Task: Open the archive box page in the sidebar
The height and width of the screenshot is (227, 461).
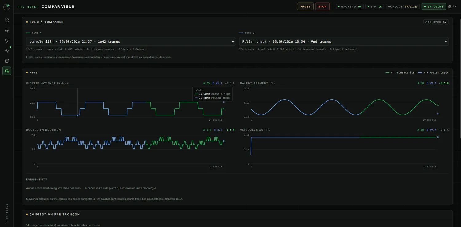Action: (x=7, y=61)
